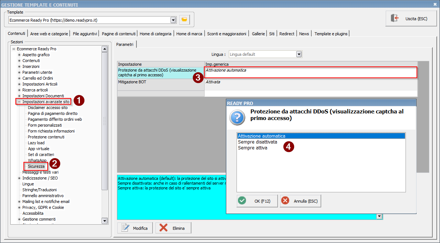Screen dimensions: 440x243
Task: Select Sicurezza in the sections tree
Action: tap(36, 166)
